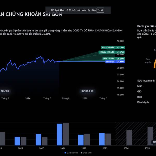
Task: Click the Max +30,64% forecast label
Action: click(108, 48)
